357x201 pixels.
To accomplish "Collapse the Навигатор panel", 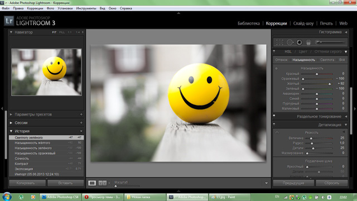I will [11, 32].
